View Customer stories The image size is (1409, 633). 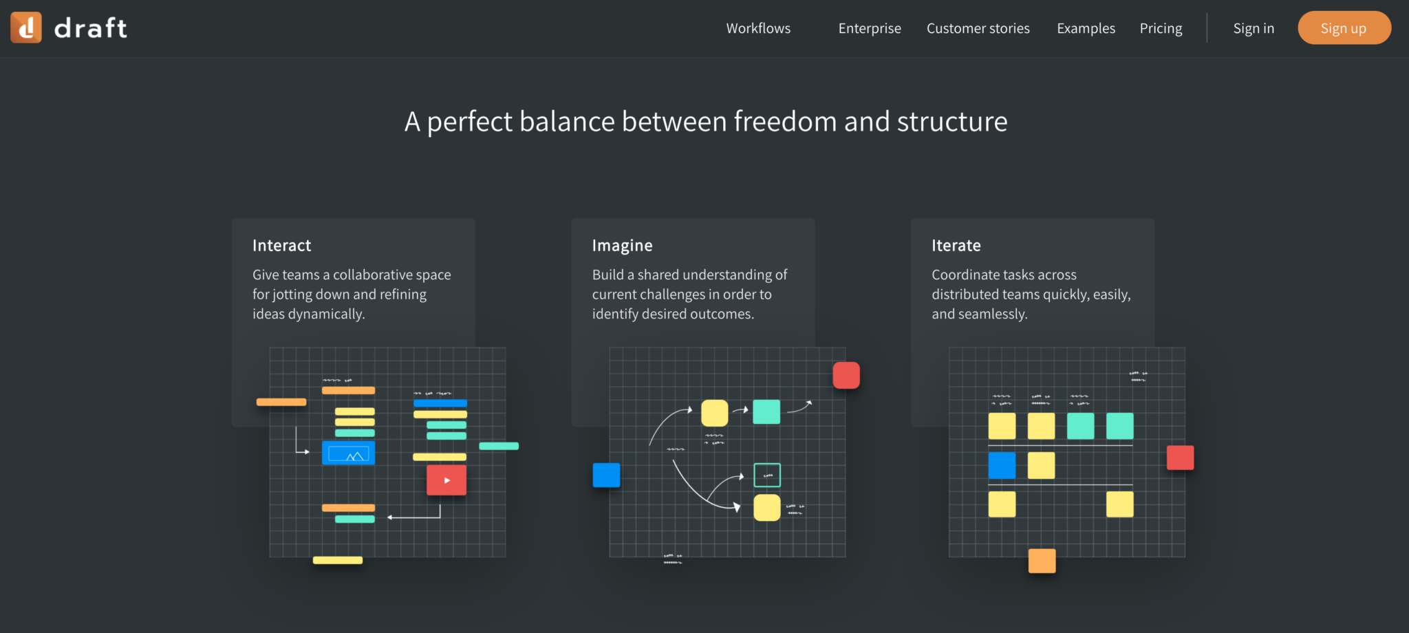978,28
